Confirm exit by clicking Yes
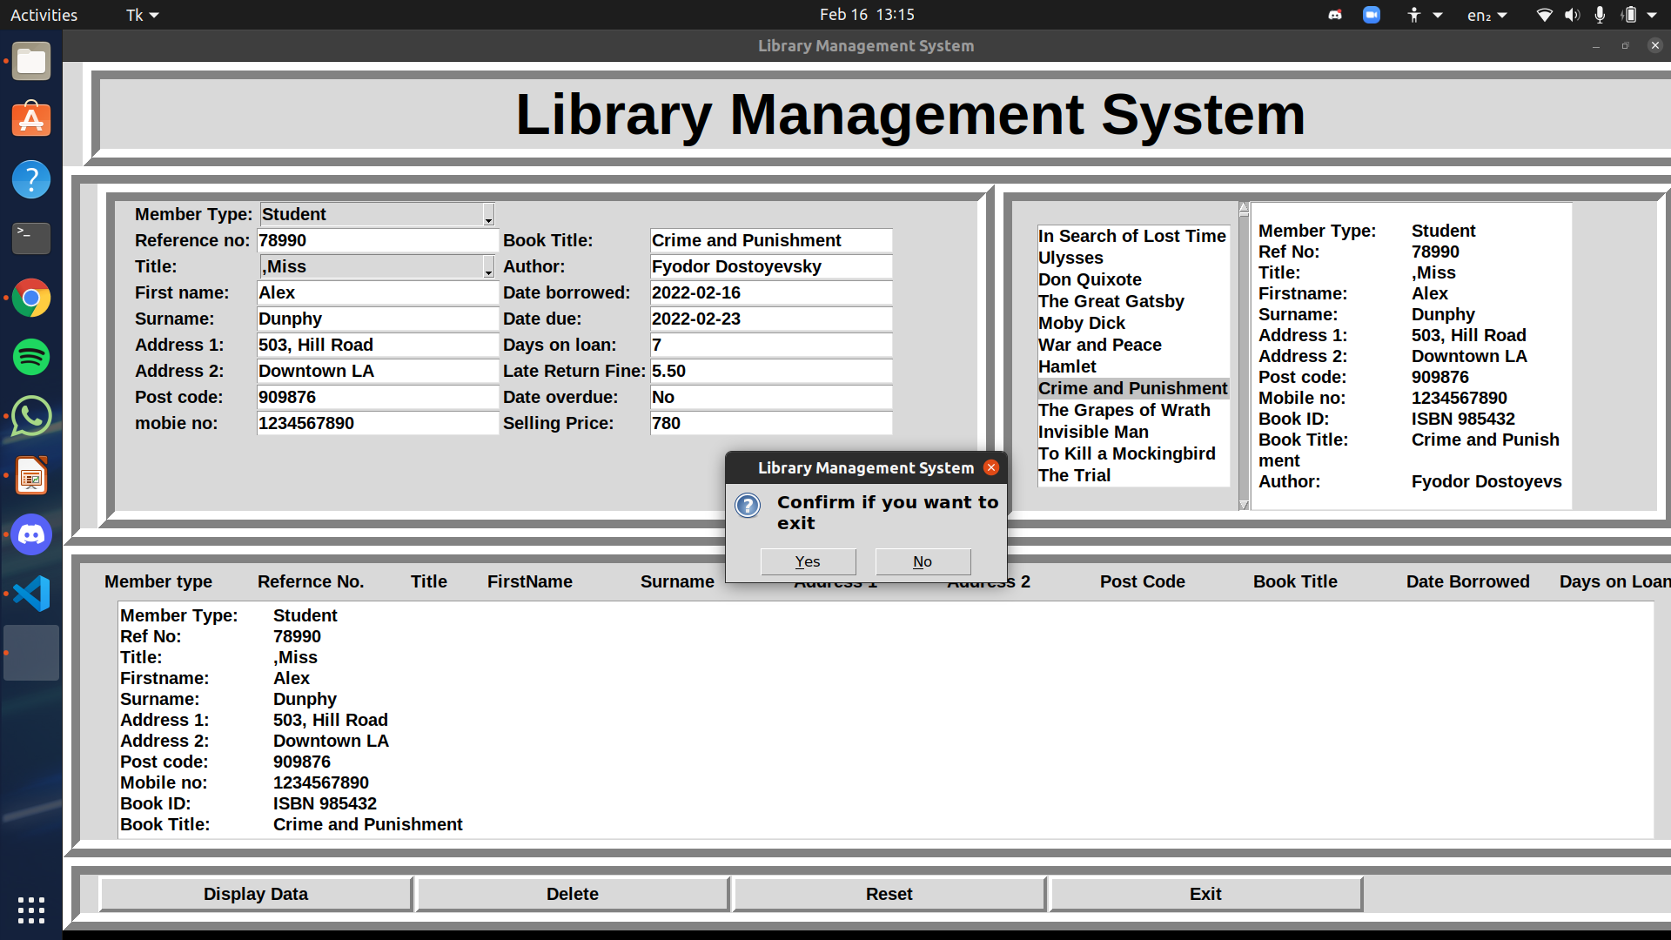The image size is (1671, 940). coord(808,561)
